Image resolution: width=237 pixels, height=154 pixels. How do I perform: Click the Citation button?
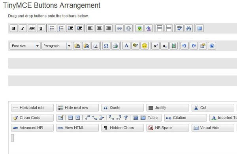(x=186, y=118)
